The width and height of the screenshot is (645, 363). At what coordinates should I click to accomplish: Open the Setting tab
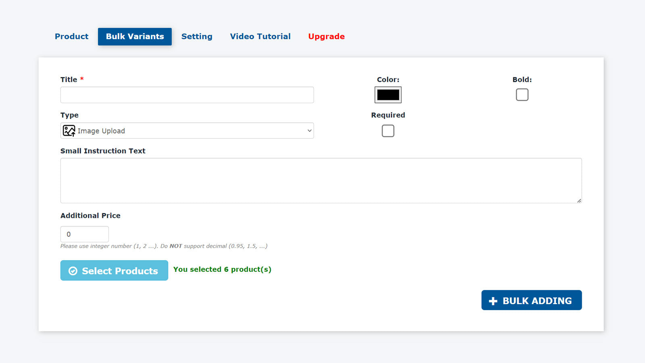pyautogui.click(x=197, y=36)
